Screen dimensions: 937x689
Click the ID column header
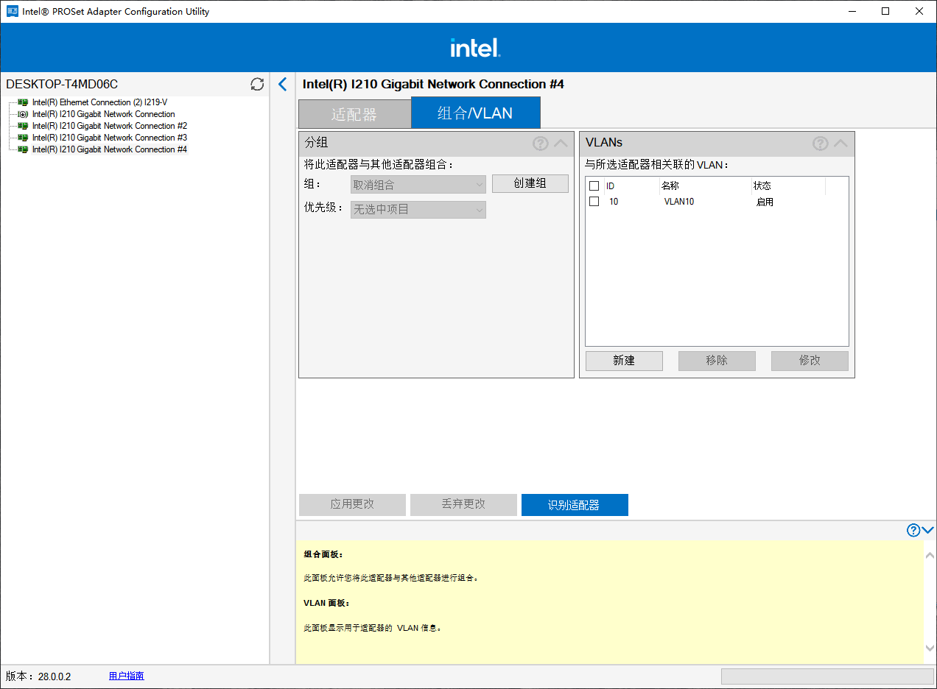(611, 186)
